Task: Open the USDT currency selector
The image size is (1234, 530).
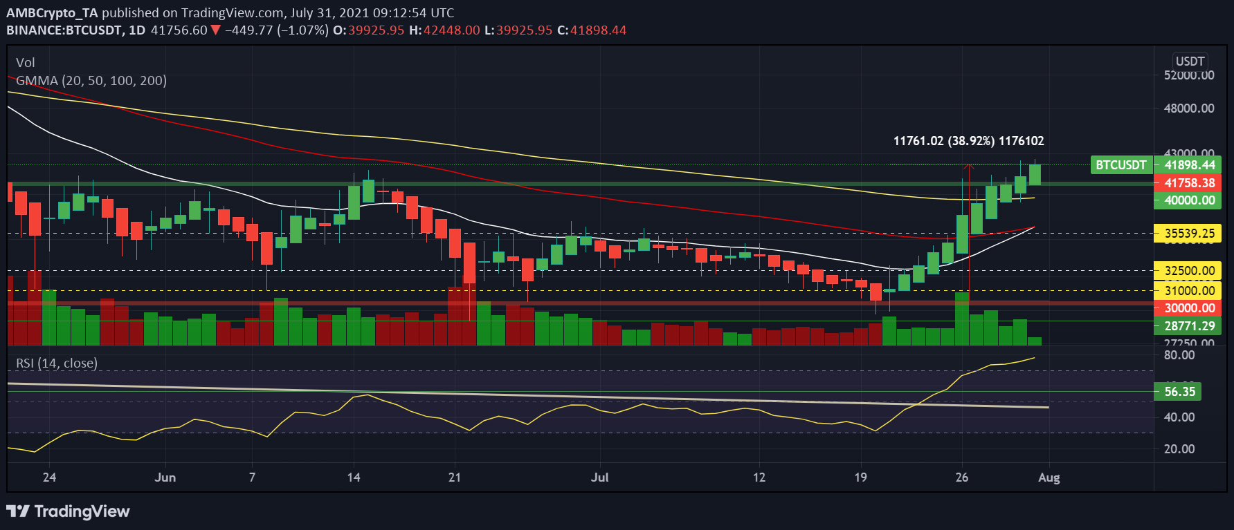Action: [1190, 61]
